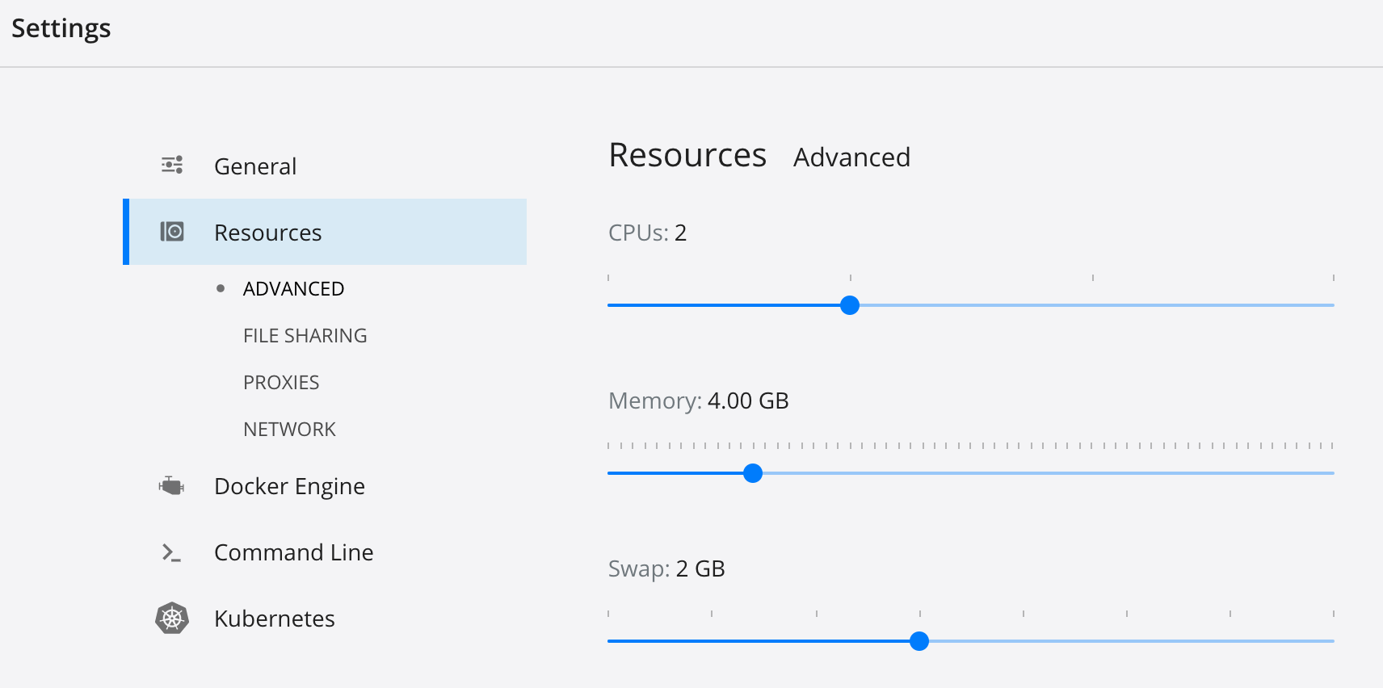Click the Kubernetes helm wheel icon
This screenshot has width=1383, height=688.
click(172, 619)
